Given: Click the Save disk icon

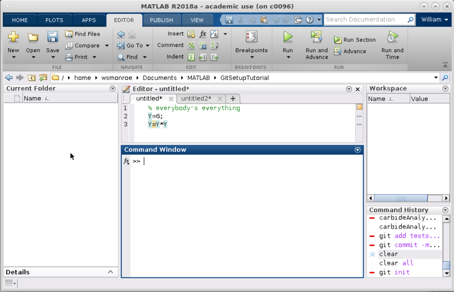Looking at the screenshot, I should tap(52, 37).
